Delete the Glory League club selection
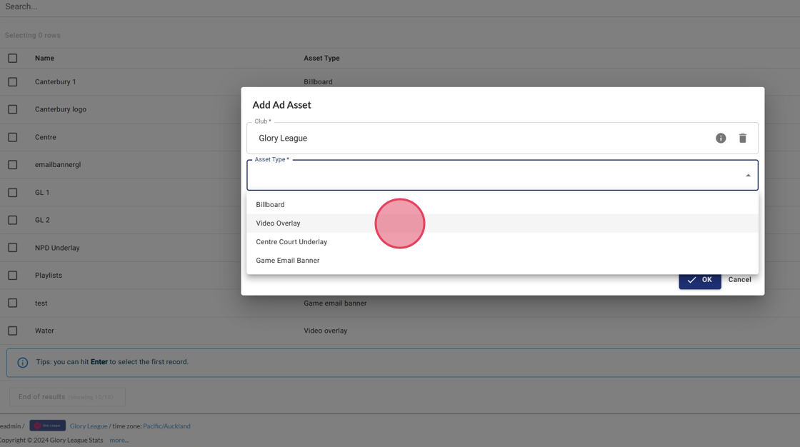The height and width of the screenshot is (447, 800). pyautogui.click(x=743, y=138)
